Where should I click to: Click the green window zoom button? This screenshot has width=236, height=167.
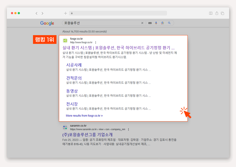tap(19, 13)
